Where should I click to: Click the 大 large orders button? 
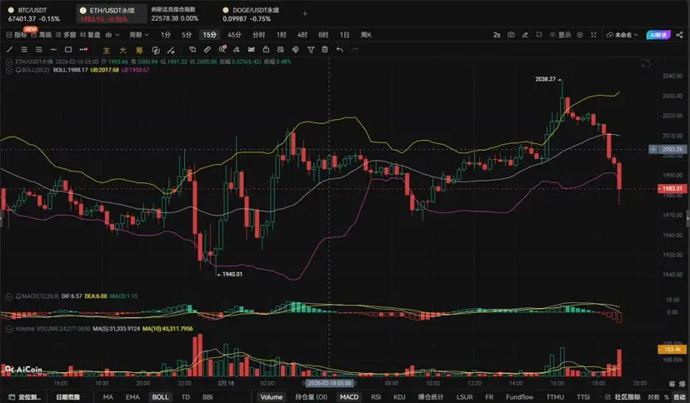[122, 50]
